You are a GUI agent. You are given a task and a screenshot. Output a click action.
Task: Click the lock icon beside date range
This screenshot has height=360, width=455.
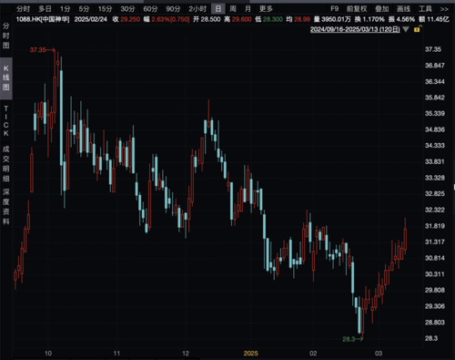tap(418, 29)
